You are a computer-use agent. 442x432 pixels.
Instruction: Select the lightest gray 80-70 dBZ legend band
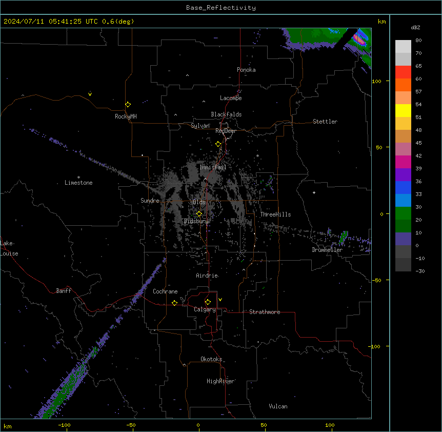403,47
